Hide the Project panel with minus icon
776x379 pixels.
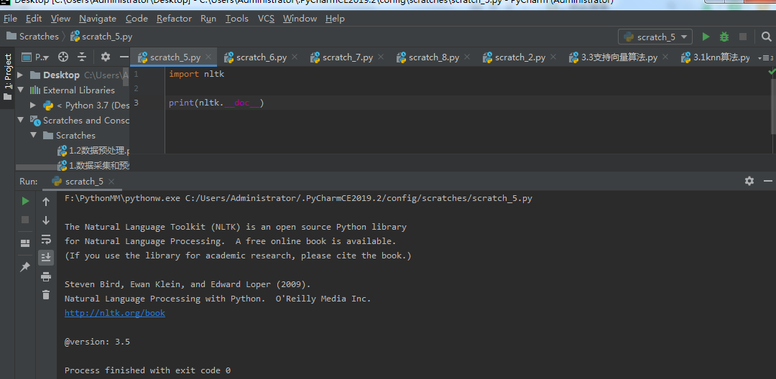click(x=124, y=57)
